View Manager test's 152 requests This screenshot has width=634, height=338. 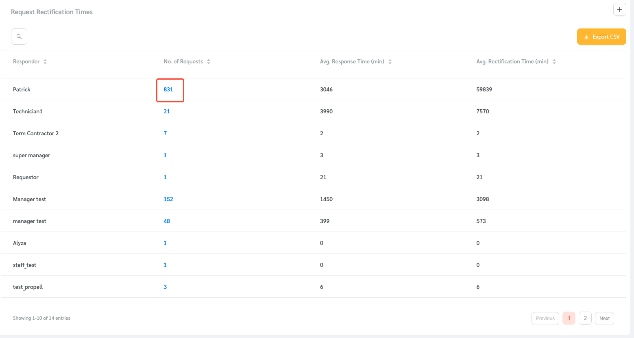coord(168,199)
